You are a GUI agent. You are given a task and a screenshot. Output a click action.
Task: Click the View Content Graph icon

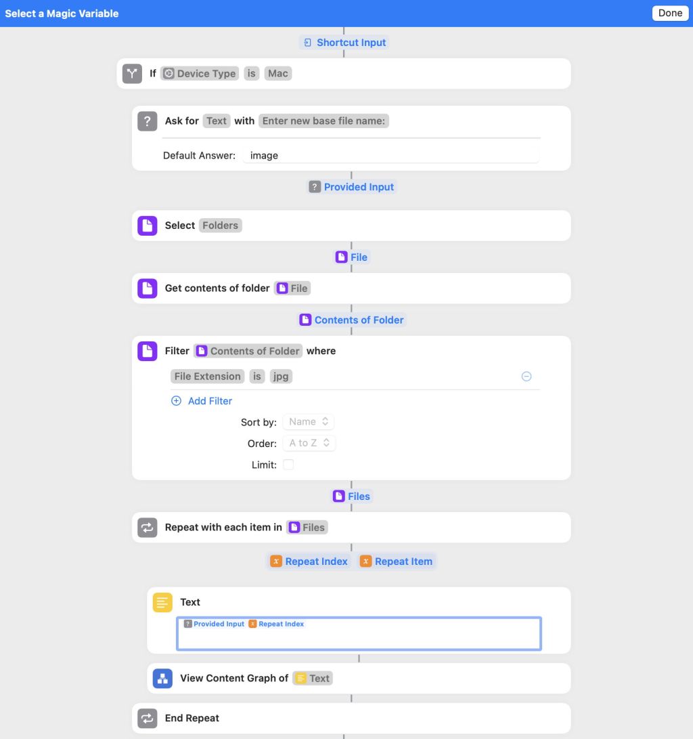(162, 678)
